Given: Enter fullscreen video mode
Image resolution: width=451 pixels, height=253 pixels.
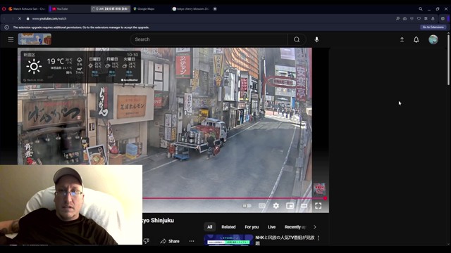Looking at the screenshot, I should click(x=318, y=206).
